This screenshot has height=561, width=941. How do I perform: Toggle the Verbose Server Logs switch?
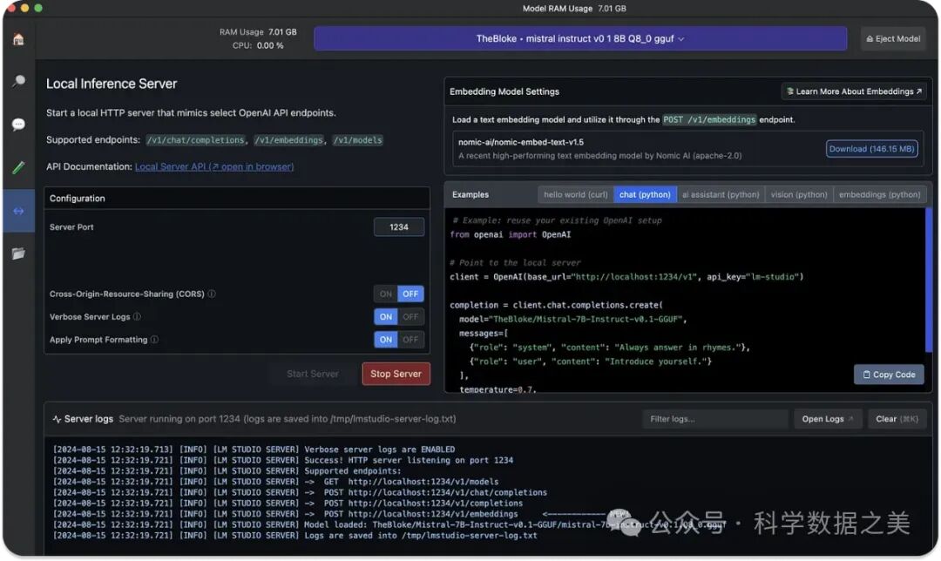pos(398,317)
